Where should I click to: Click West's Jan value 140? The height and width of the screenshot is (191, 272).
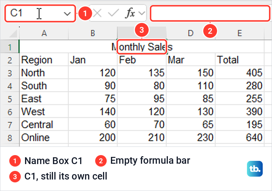click(x=93, y=111)
